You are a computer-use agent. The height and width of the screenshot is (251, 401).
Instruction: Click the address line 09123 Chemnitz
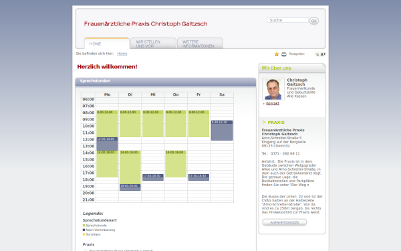[275, 146]
